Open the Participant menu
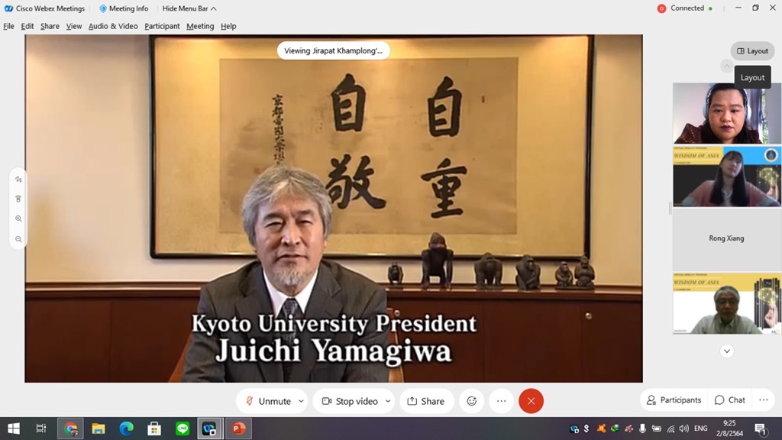The width and height of the screenshot is (782, 440). point(162,26)
